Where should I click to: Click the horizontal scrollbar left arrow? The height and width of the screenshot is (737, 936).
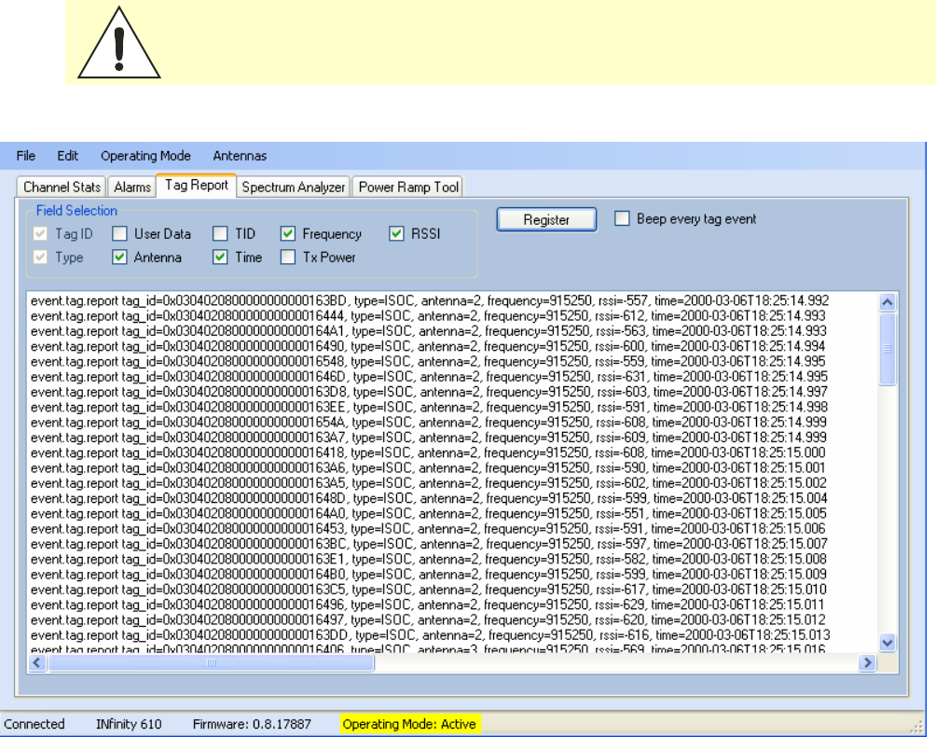pos(37,662)
